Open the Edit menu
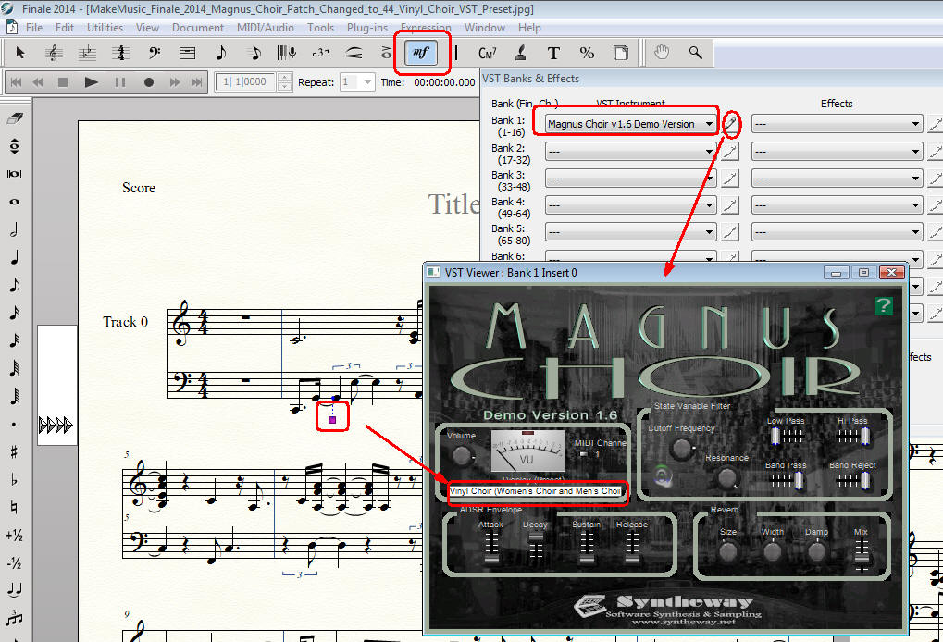Screen dimensions: 943x642 point(65,28)
